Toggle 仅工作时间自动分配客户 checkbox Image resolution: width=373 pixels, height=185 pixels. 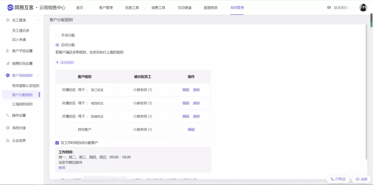click(x=57, y=143)
